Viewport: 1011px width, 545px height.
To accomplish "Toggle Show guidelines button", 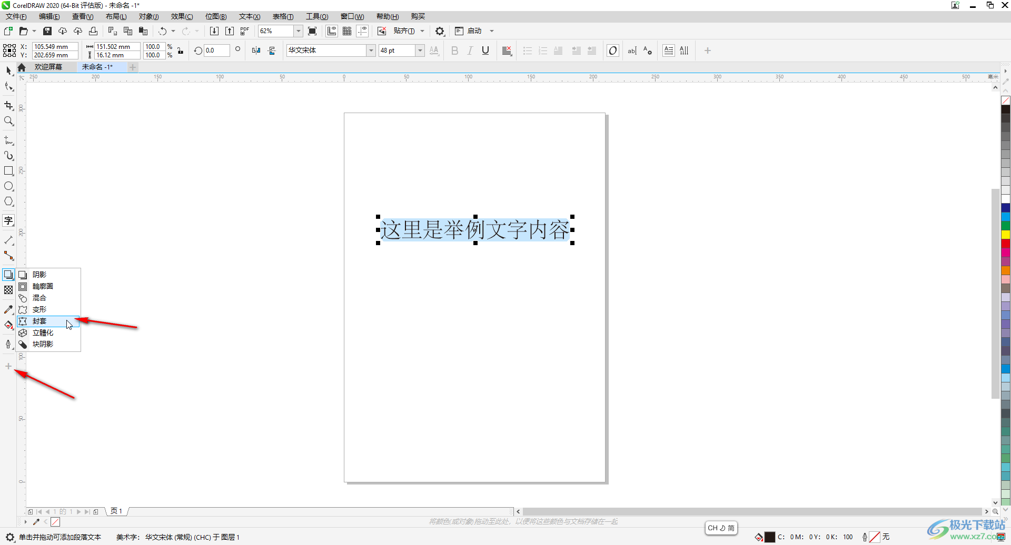I will [362, 31].
